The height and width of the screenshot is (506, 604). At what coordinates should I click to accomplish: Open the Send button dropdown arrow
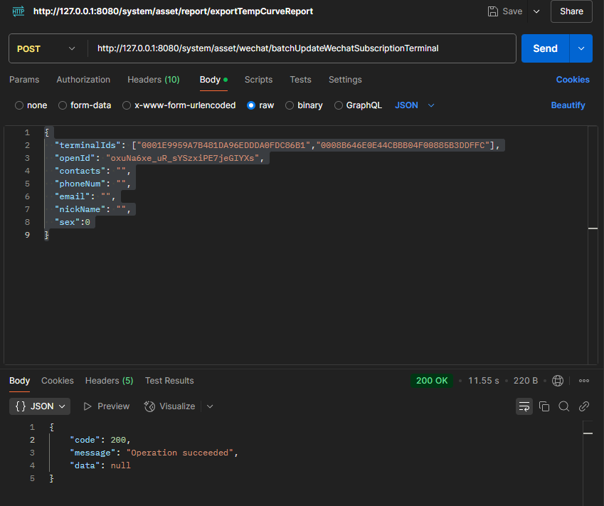581,48
